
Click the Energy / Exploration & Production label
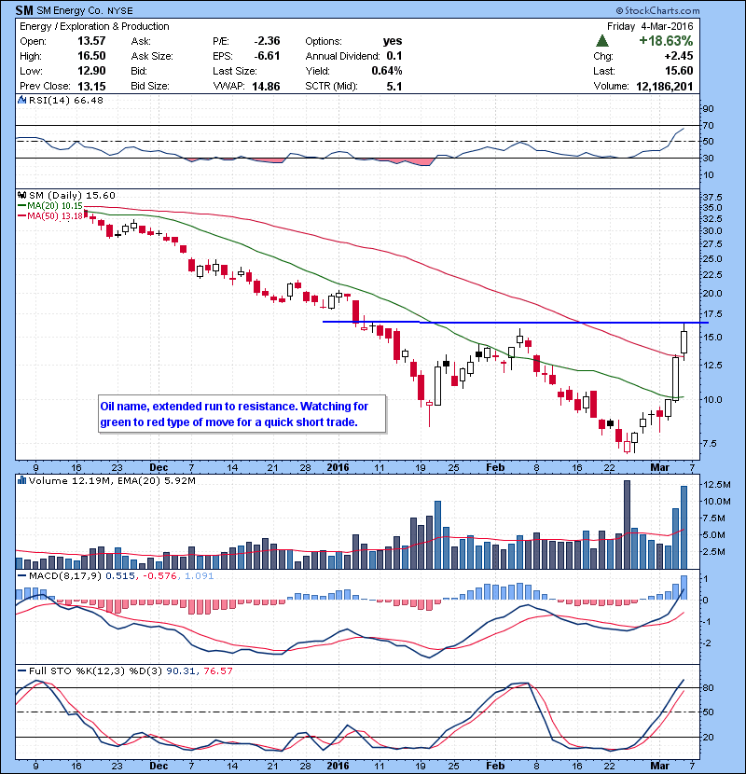[94, 26]
